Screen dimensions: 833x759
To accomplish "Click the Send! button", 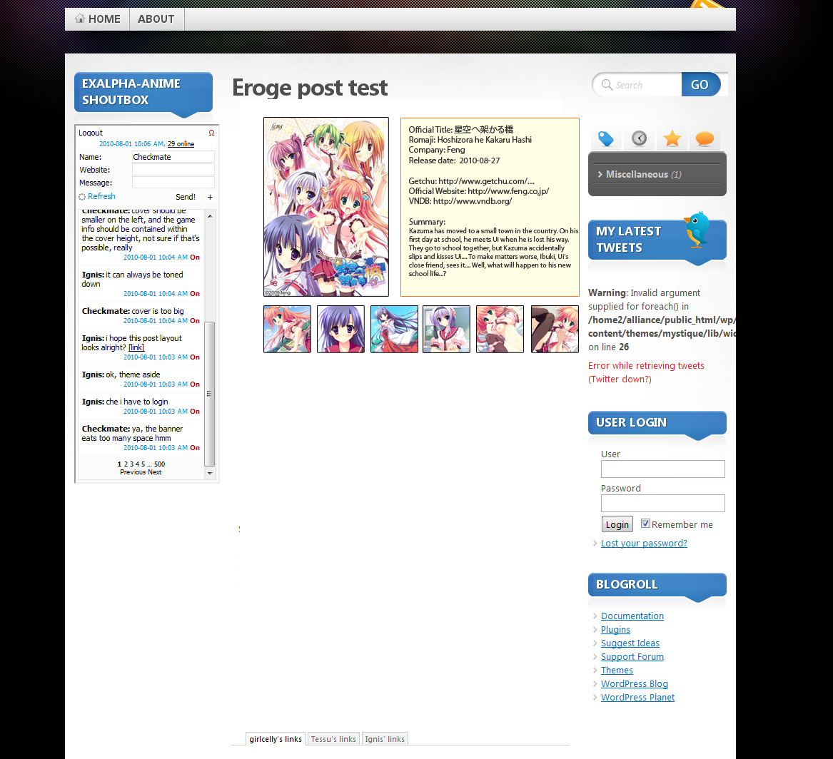I will pyautogui.click(x=186, y=197).
